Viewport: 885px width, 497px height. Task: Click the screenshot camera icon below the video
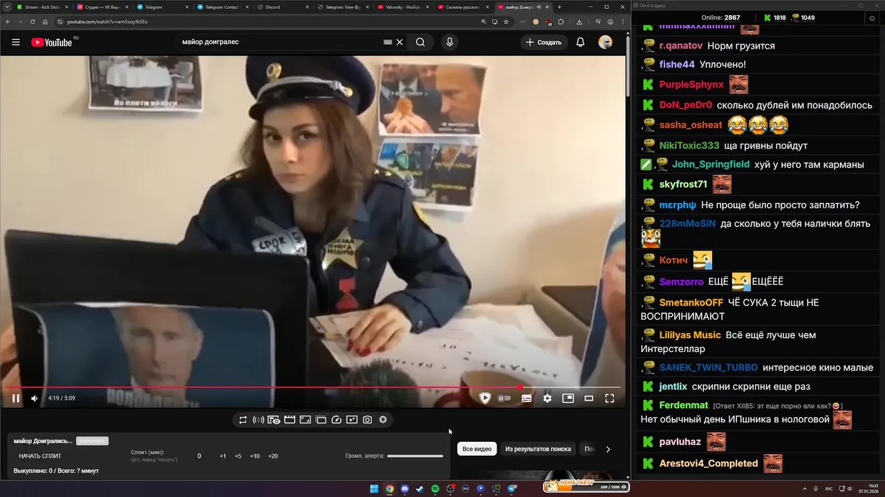(367, 420)
